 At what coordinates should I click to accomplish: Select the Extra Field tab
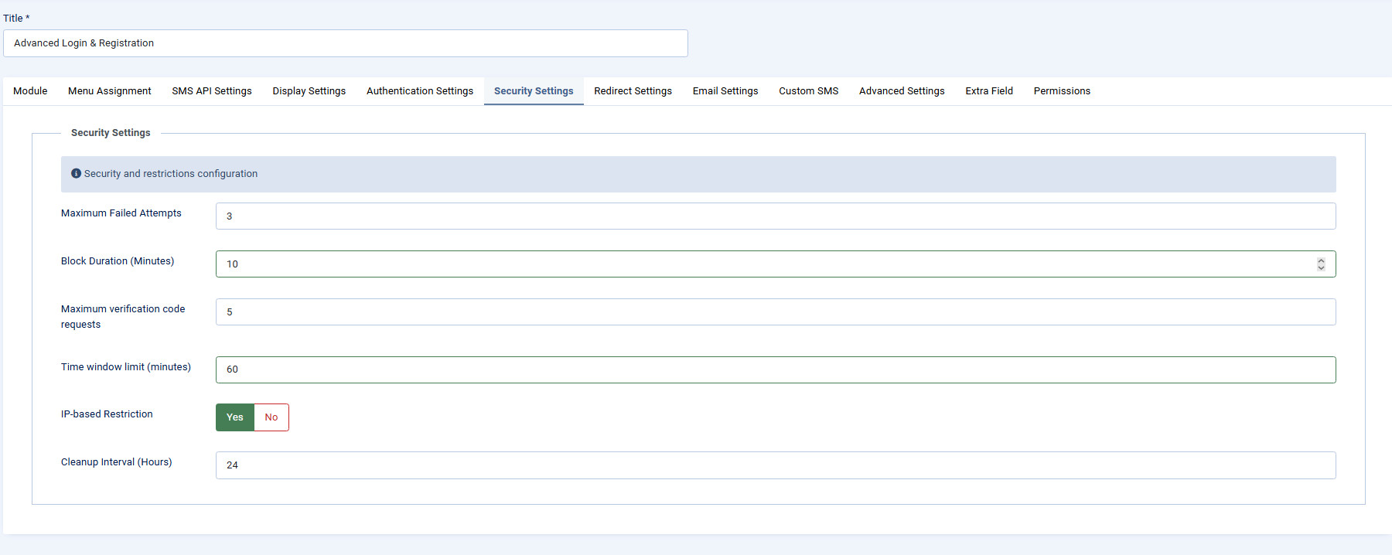point(989,91)
